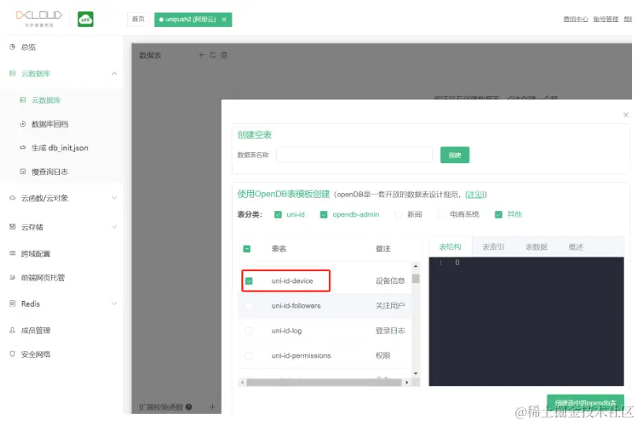Select the uni-id-followers row name

tap(297, 306)
